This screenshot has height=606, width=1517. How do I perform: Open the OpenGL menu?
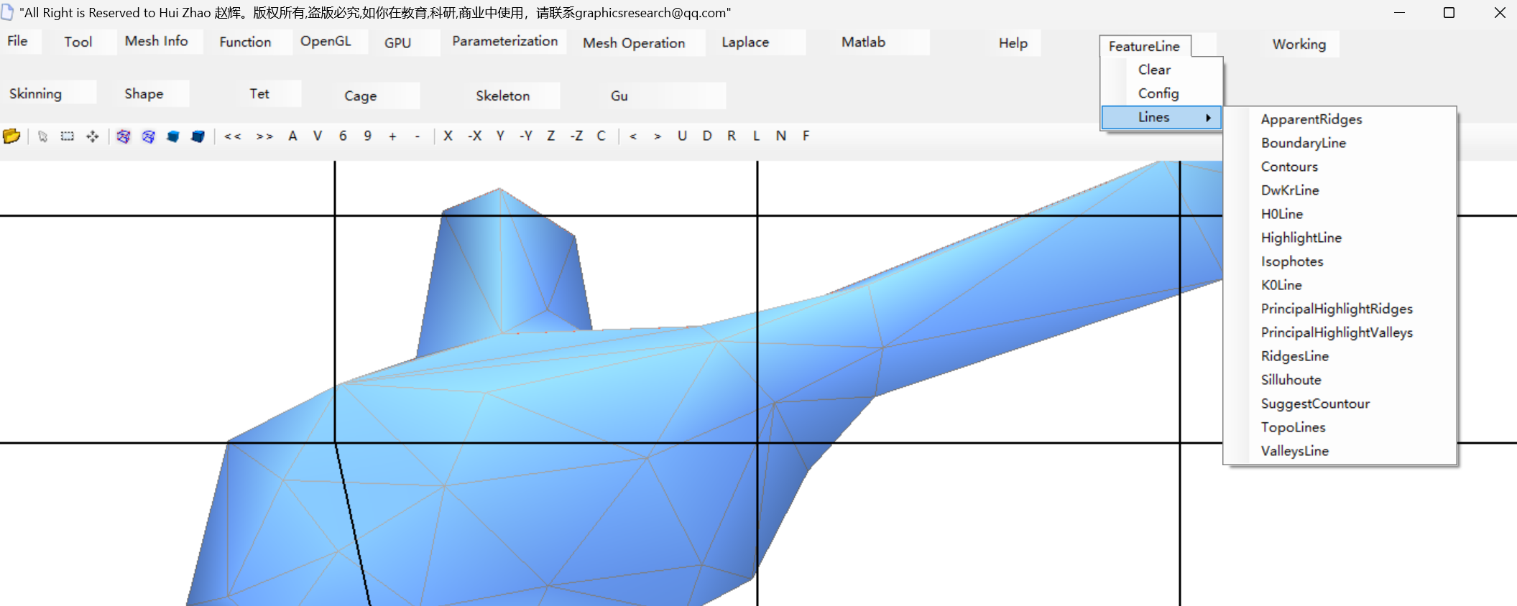click(x=326, y=41)
